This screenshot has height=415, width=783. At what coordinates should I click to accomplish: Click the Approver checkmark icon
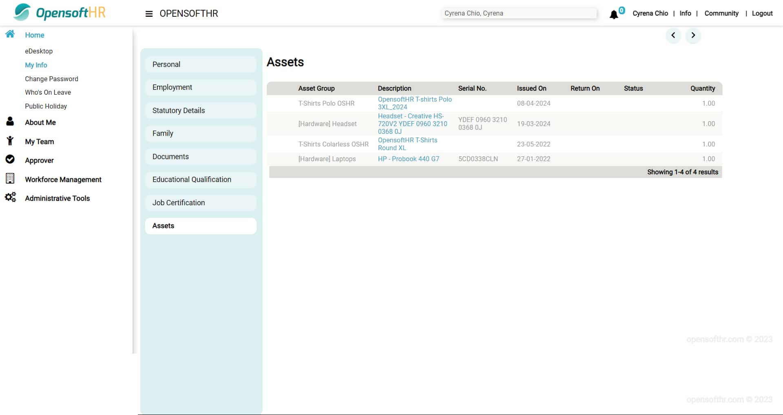tap(10, 159)
